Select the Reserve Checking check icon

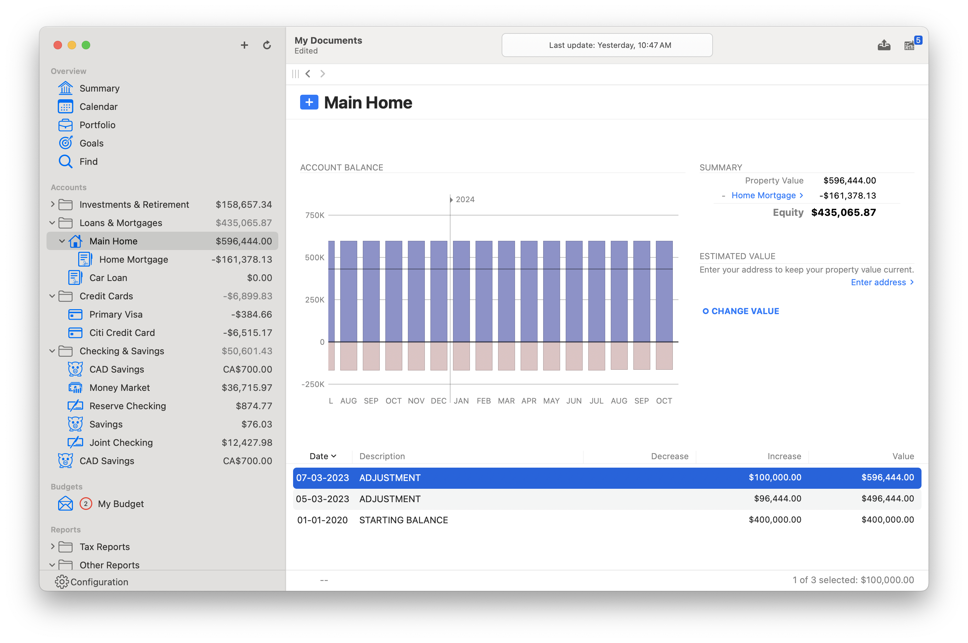coord(75,406)
